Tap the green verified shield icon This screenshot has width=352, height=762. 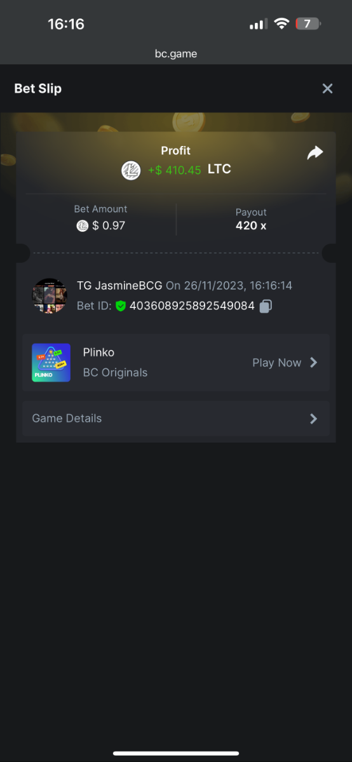pyautogui.click(x=121, y=306)
